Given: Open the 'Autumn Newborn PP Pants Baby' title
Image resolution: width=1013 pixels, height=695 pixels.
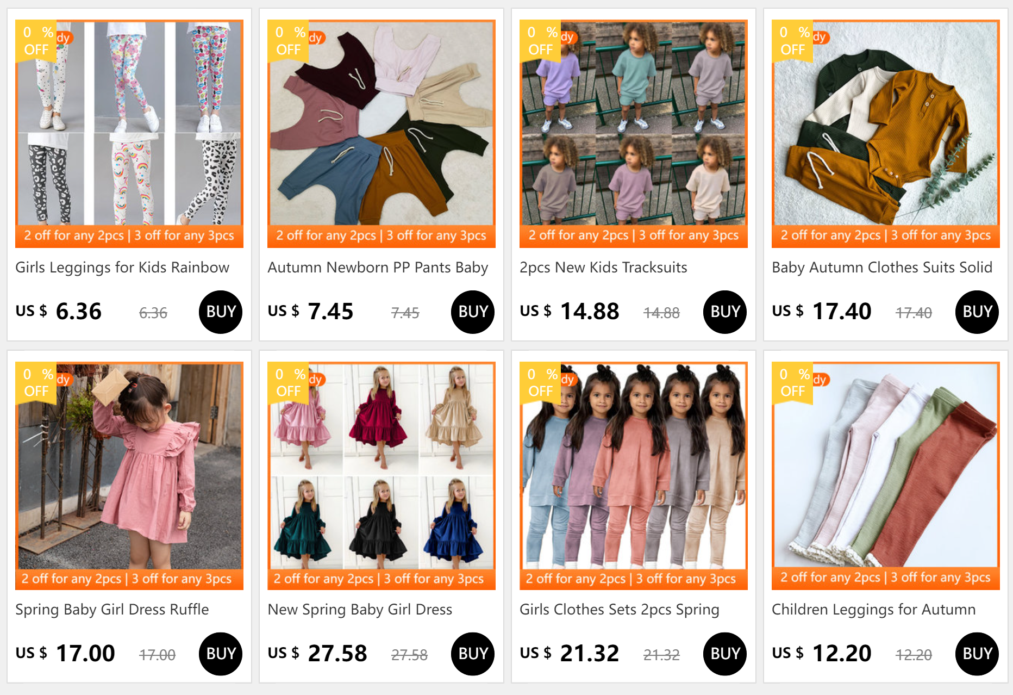Looking at the screenshot, I should click(x=378, y=268).
